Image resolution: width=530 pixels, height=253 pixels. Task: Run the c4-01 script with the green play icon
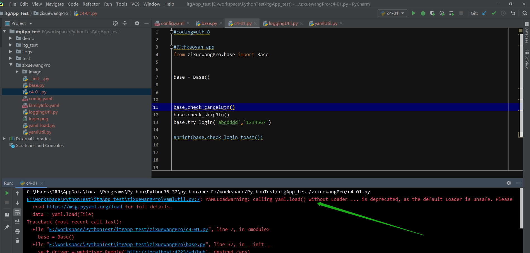(414, 13)
